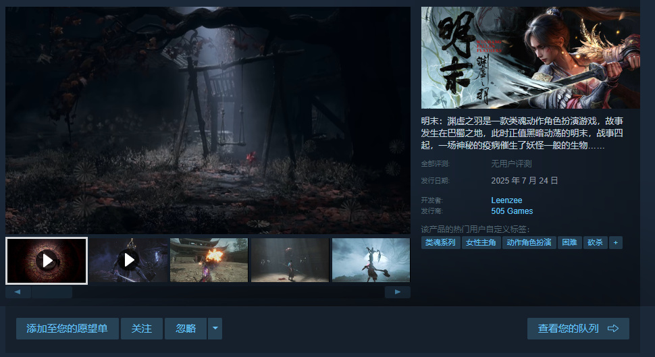Viewport: 655px width, 357px height.
Task: Click the 开发者 label
Action: 431,200
